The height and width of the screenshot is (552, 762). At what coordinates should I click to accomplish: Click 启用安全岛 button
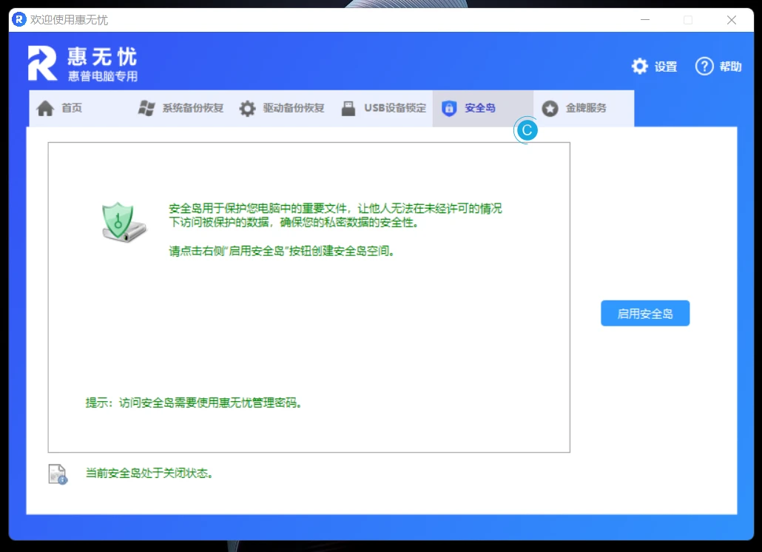[x=645, y=314]
